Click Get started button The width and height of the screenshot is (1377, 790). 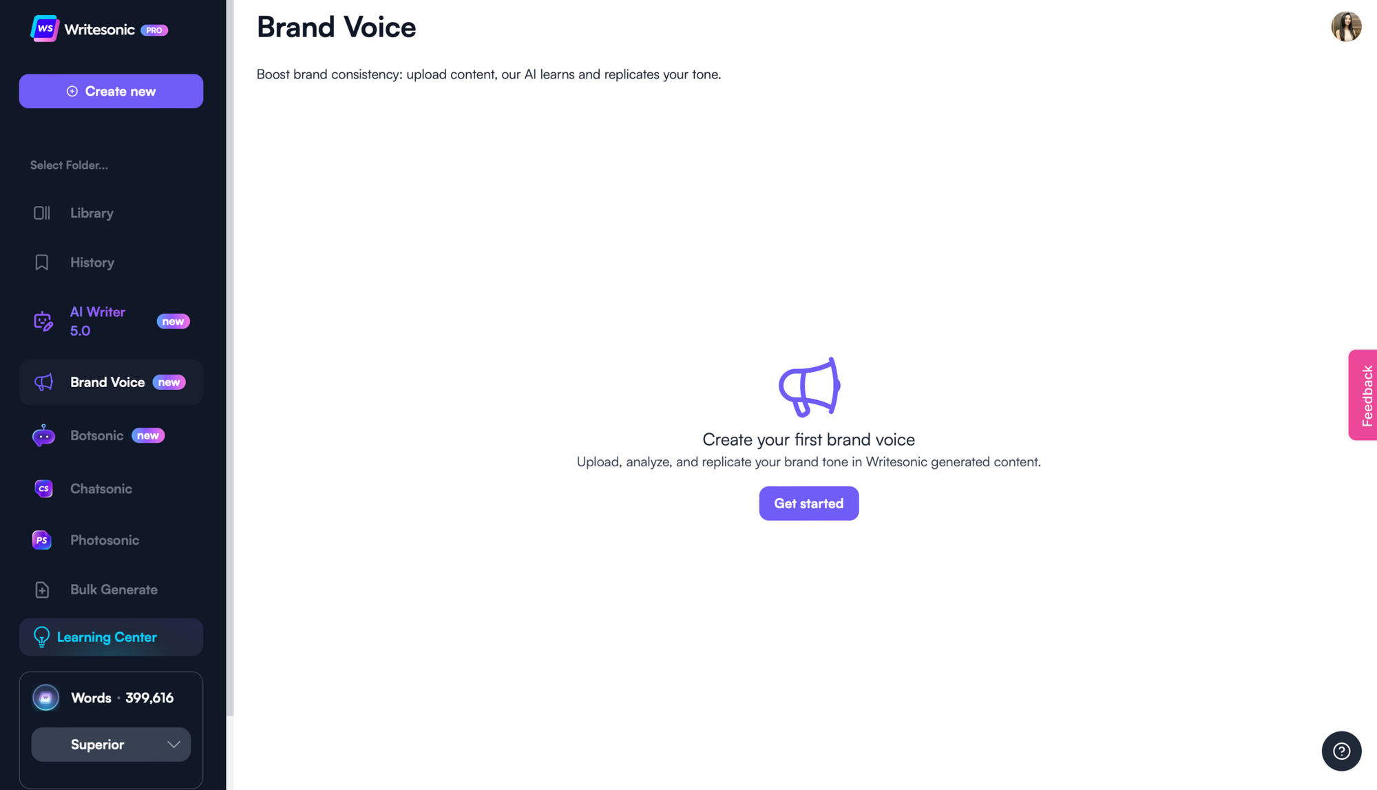coord(808,502)
